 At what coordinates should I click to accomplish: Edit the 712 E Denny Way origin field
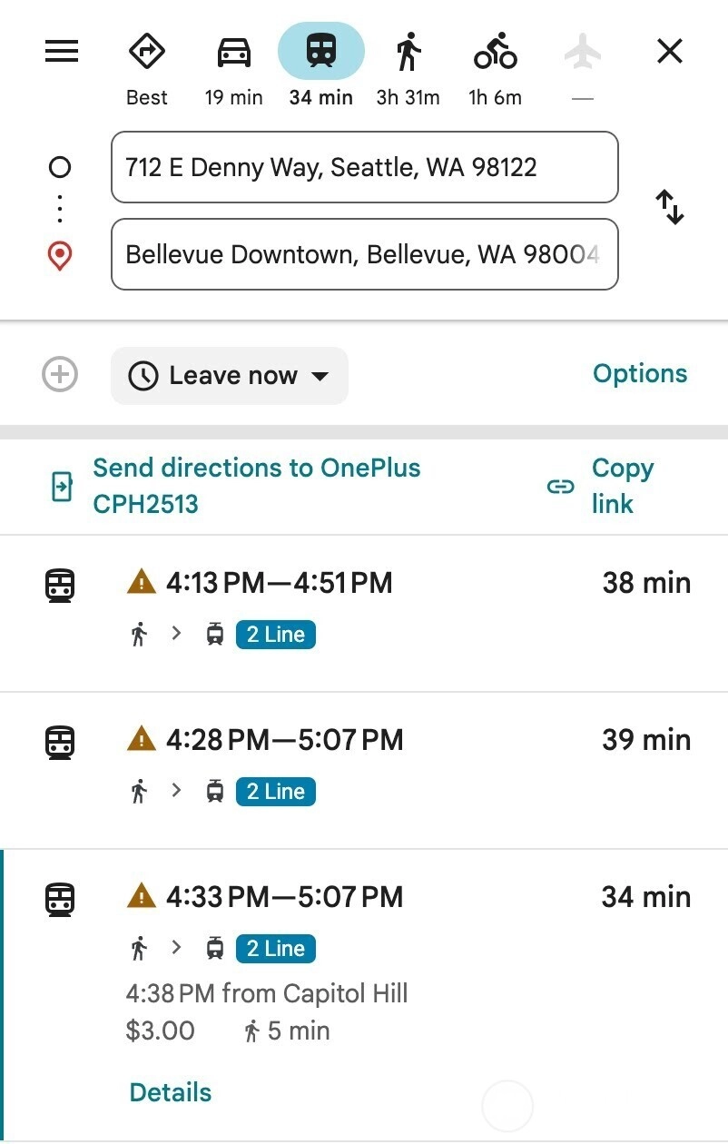coord(365,167)
